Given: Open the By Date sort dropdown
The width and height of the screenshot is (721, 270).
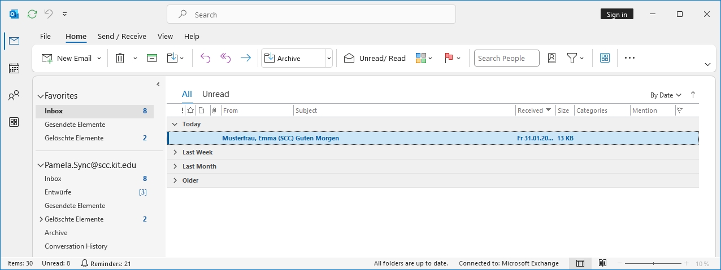Looking at the screenshot, I should [x=665, y=95].
